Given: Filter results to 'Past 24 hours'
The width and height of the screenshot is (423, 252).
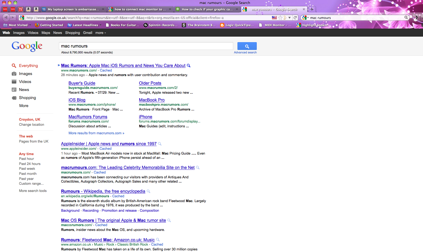Looking at the screenshot, I should point(30,164).
